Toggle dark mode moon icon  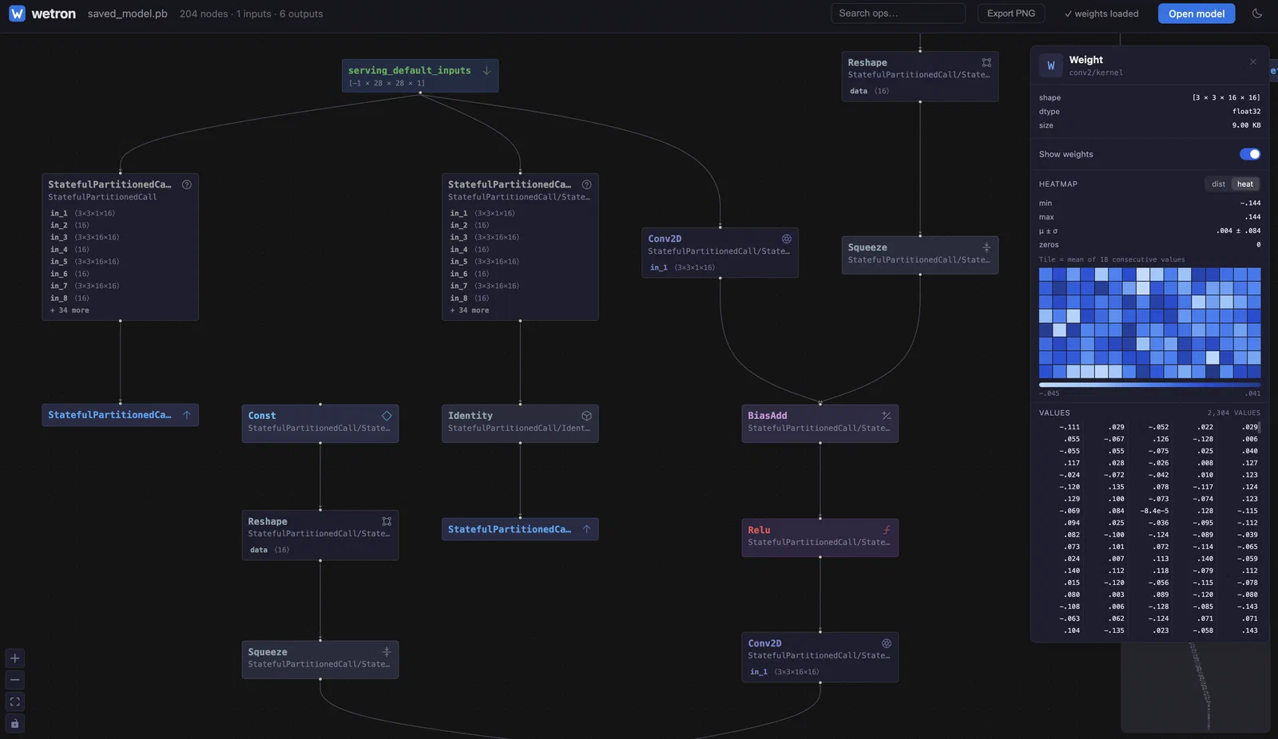(1257, 14)
